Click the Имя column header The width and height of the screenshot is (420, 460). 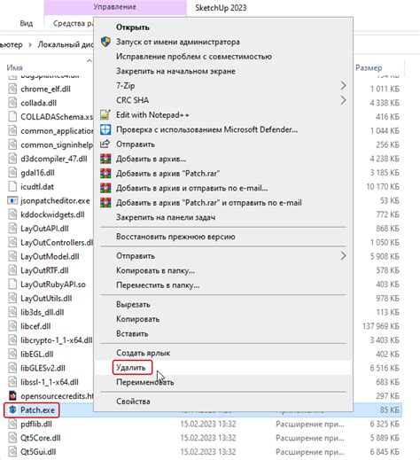(14, 67)
